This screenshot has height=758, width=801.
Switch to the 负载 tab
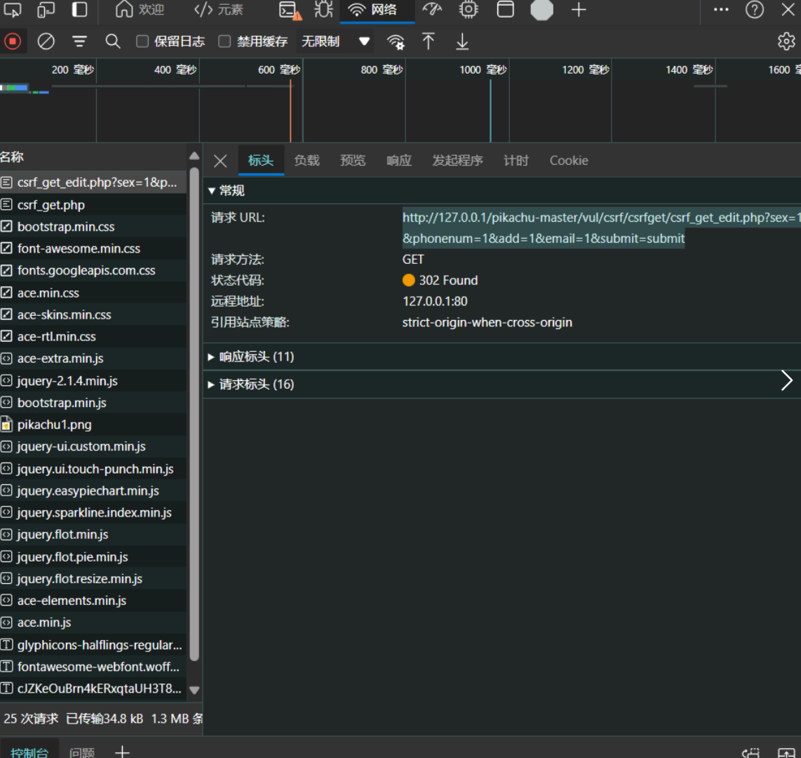[307, 161]
